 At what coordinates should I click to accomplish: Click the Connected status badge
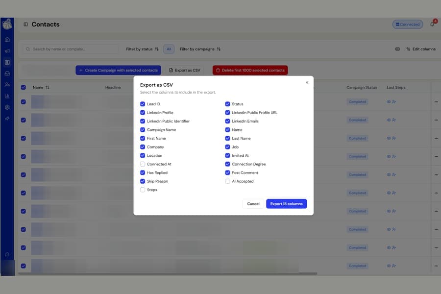tap(408, 24)
